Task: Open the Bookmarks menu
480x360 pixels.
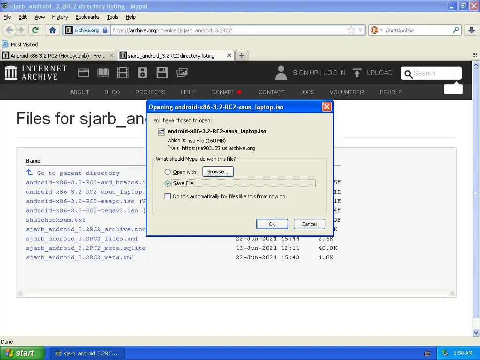Action: tap(88, 17)
